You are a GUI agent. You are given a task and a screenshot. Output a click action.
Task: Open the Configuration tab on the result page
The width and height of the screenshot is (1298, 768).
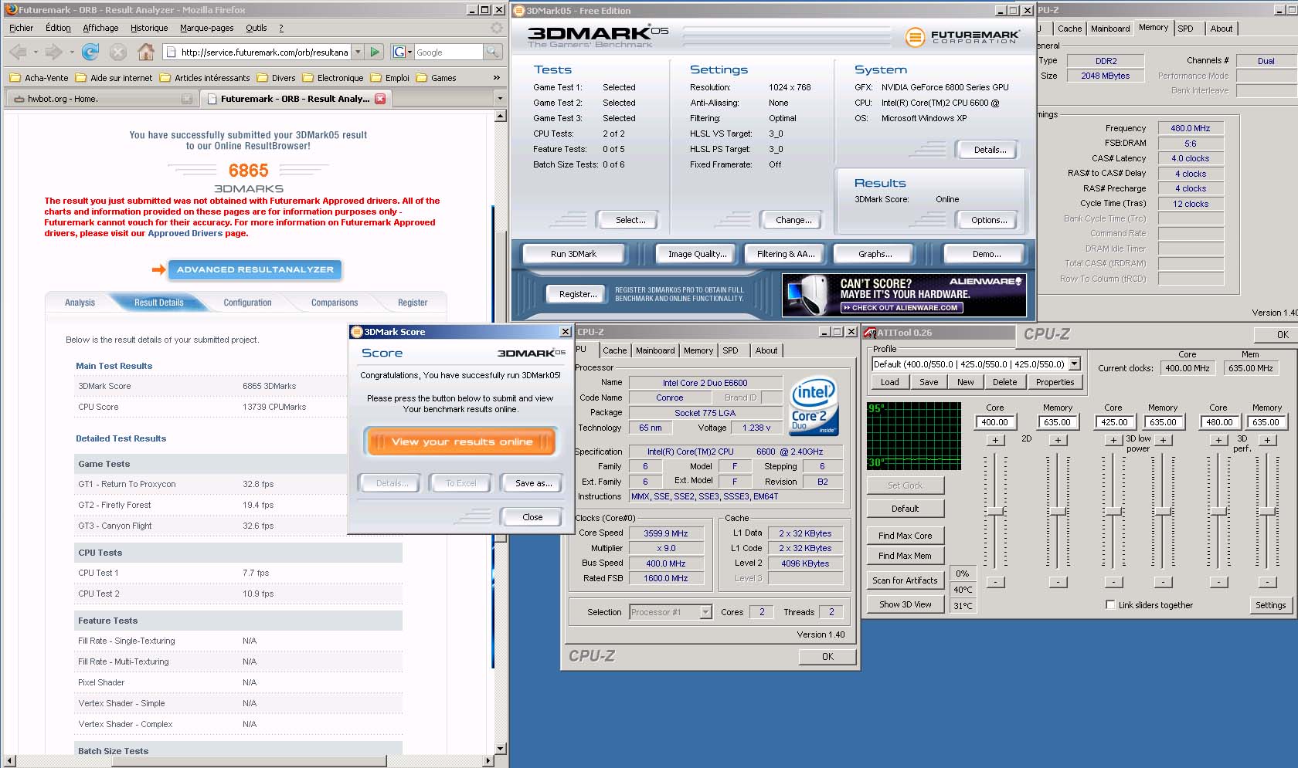247,303
